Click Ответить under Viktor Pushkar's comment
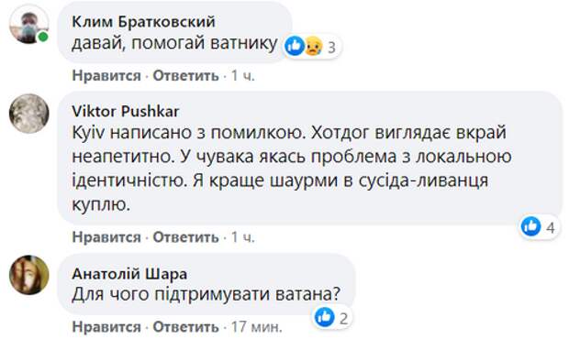The image size is (569, 339). [x=185, y=237]
